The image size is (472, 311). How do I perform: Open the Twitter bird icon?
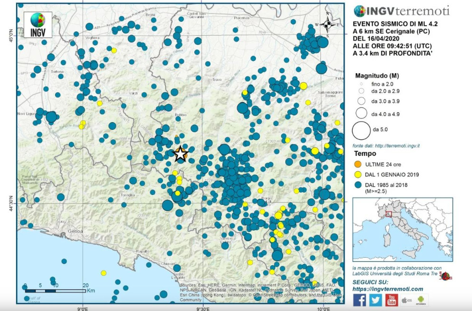click(376, 300)
